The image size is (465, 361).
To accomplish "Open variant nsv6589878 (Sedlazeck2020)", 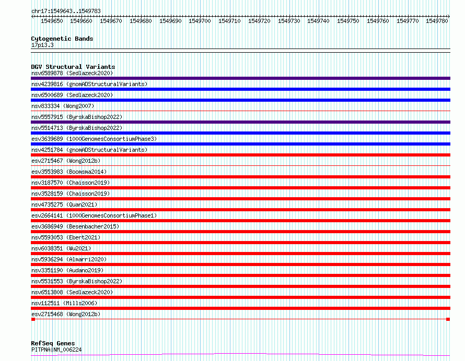I will (x=72, y=73).
